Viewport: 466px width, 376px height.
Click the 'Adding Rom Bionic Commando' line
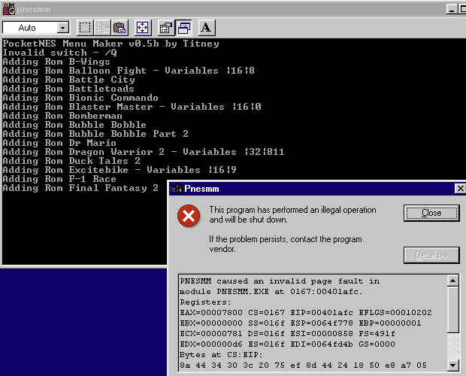pyautogui.click(x=80, y=98)
